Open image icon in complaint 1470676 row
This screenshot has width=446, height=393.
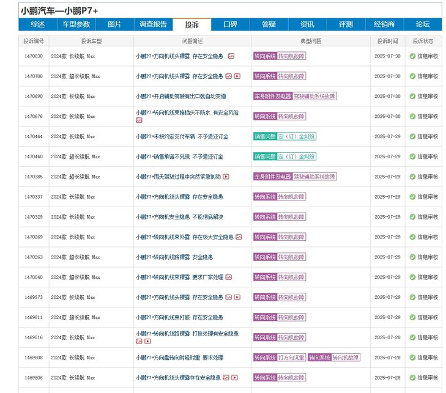coord(139,120)
